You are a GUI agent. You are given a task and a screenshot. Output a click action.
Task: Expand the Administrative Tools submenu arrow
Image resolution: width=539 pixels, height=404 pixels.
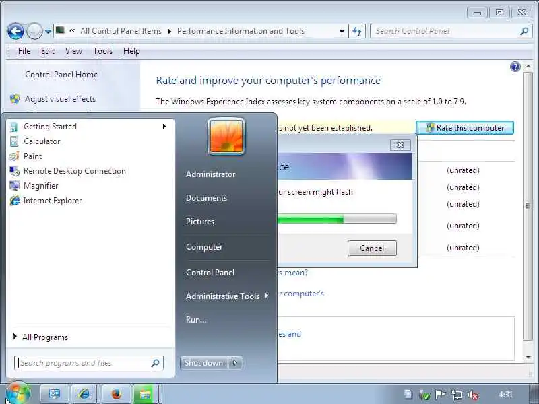267,296
